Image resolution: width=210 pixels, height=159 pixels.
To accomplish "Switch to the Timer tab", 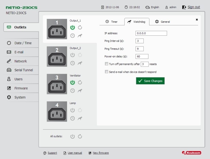I will (x=112, y=22).
